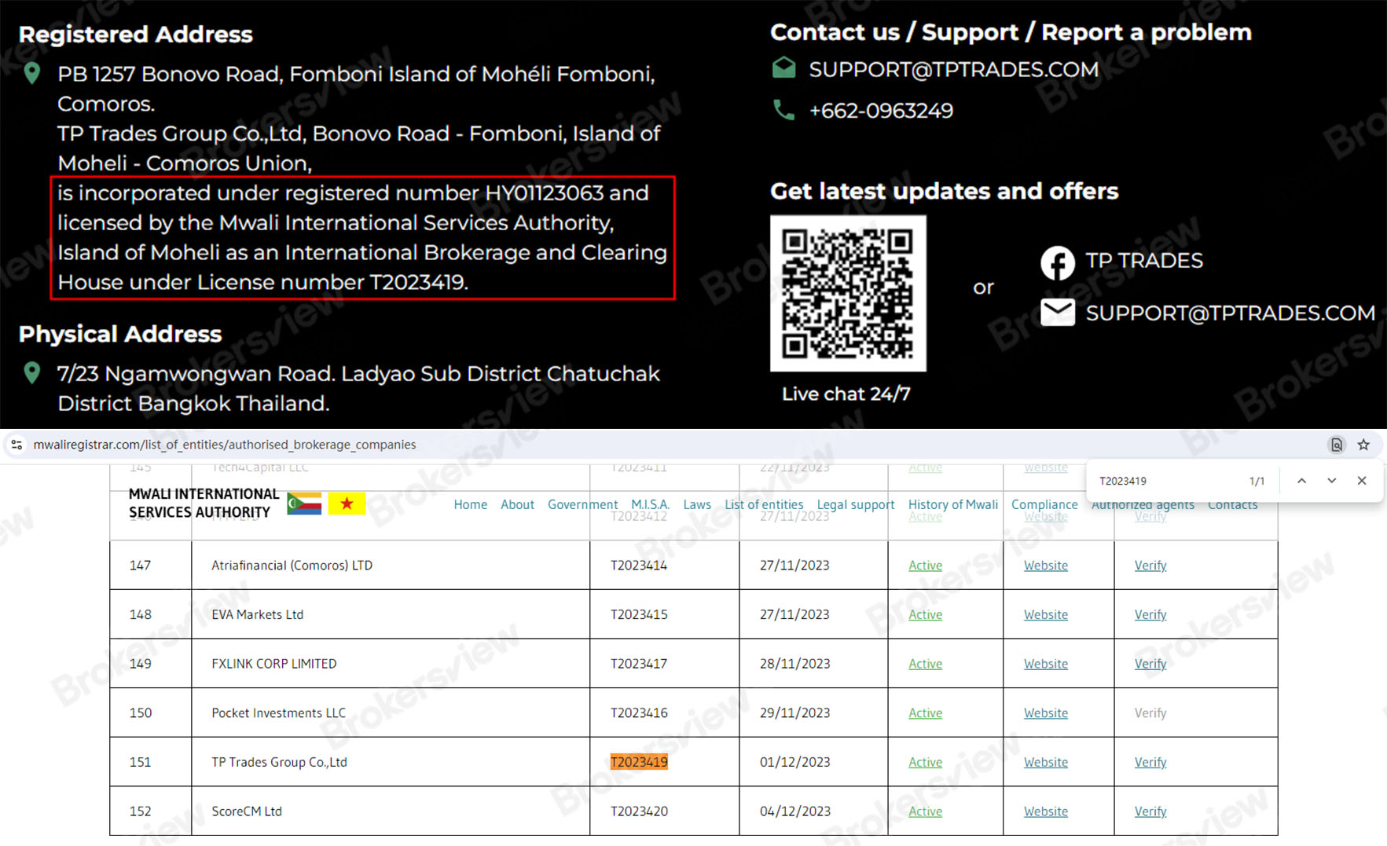Open the Laws menu item
1387x846 pixels.
(x=697, y=504)
